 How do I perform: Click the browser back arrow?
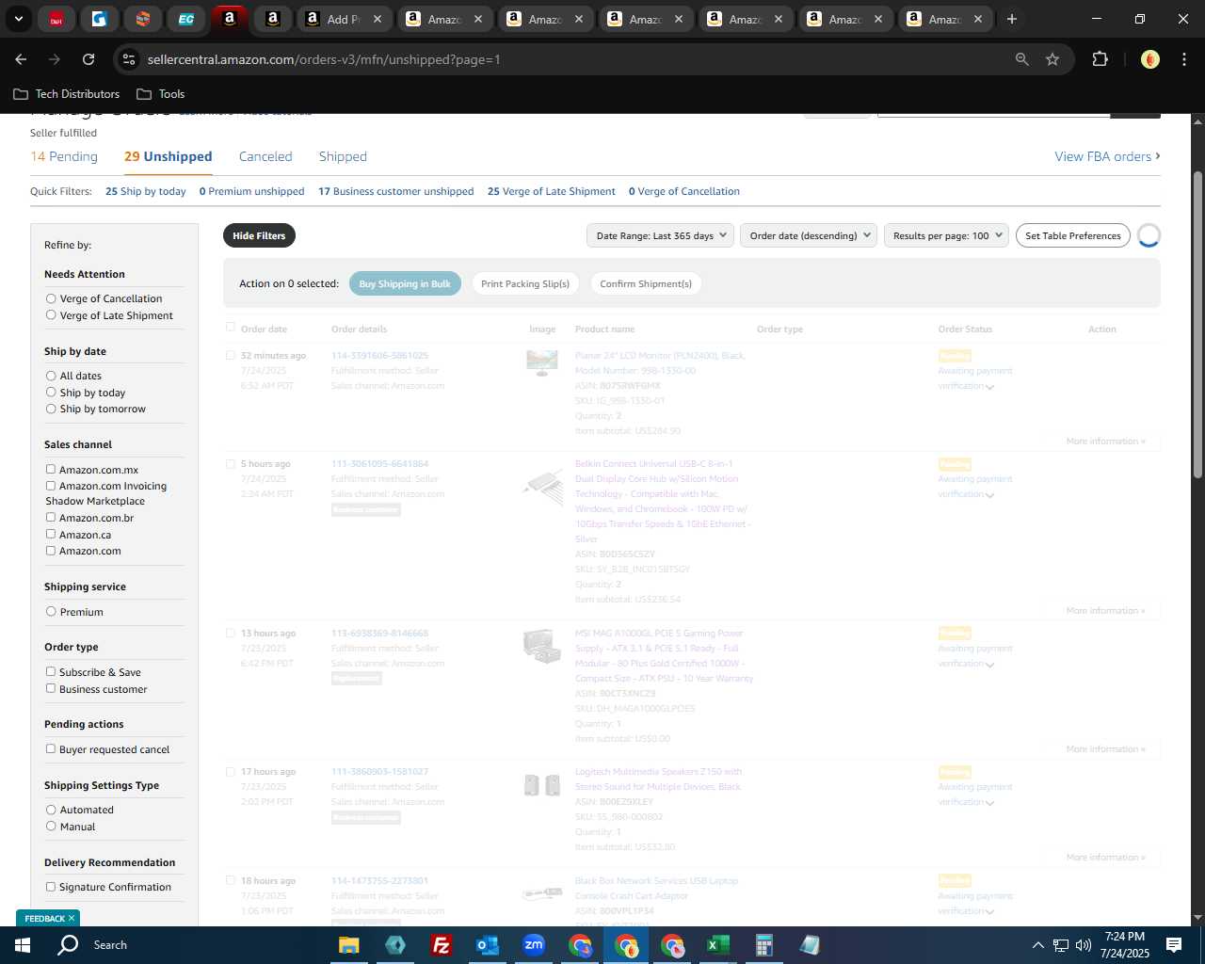pyautogui.click(x=21, y=59)
